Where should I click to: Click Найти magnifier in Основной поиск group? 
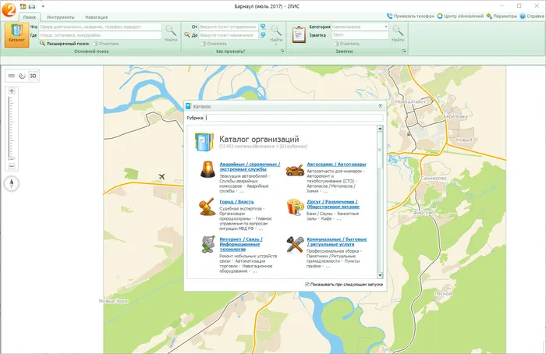(x=171, y=34)
